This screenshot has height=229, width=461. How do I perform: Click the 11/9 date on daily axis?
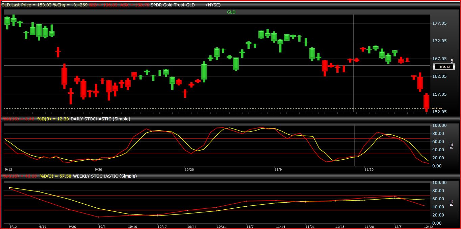pyautogui.click(x=278, y=169)
